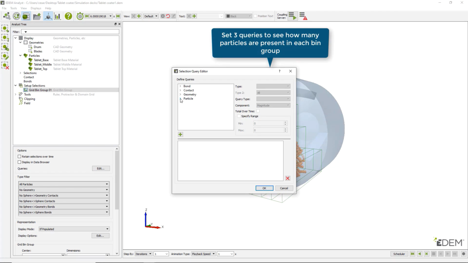Toggle the Display root checkbox in tree
This screenshot has width=468, height=263.
[x=21, y=38]
